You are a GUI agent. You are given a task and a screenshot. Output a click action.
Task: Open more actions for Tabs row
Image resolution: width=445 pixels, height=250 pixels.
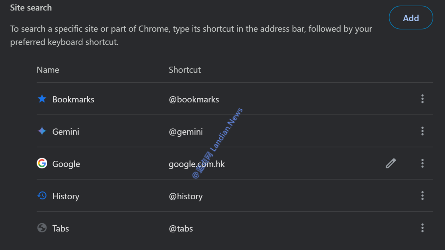pyautogui.click(x=422, y=228)
